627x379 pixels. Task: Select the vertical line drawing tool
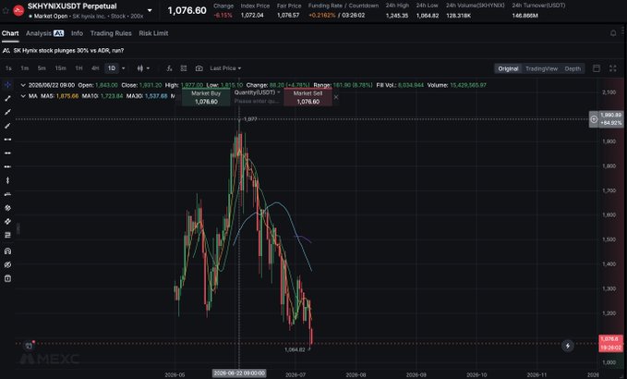(7, 180)
